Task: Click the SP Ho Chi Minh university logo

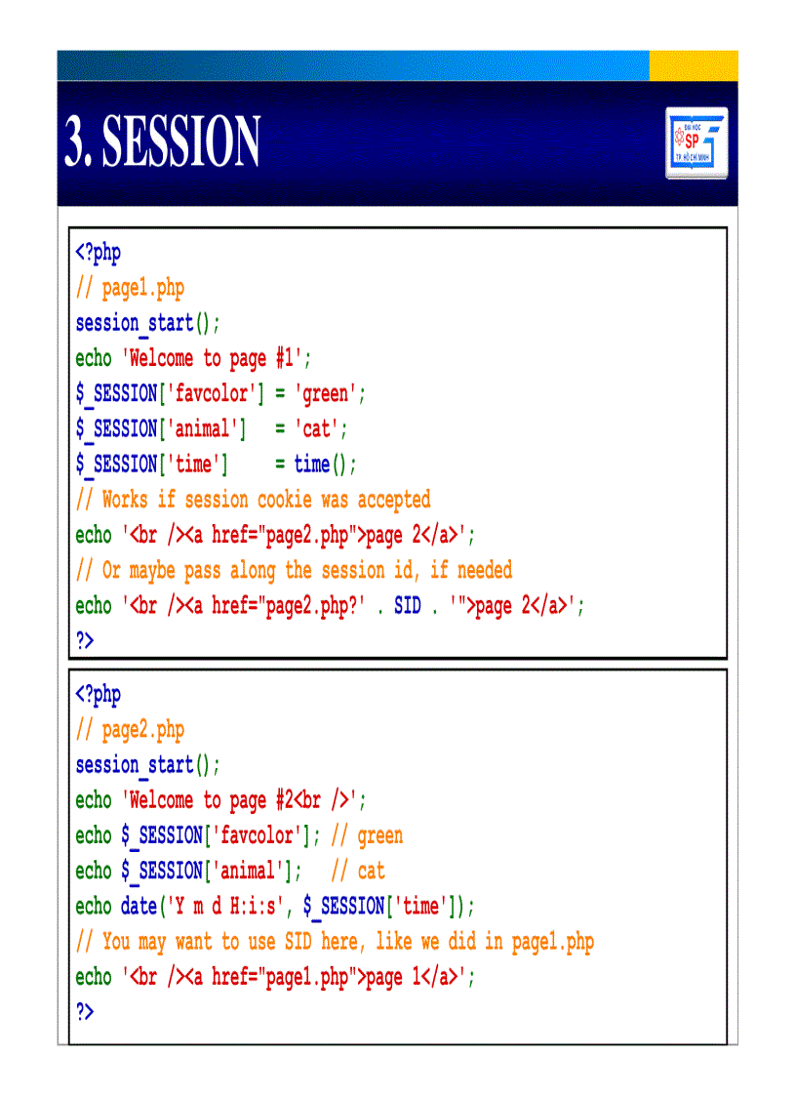Action: click(x=696, y=142)
